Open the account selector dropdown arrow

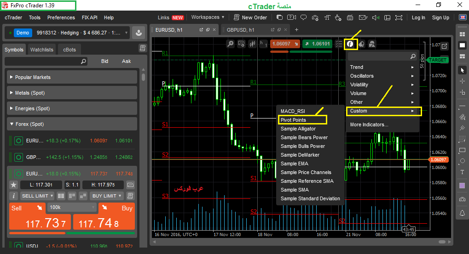coord(126,33)
